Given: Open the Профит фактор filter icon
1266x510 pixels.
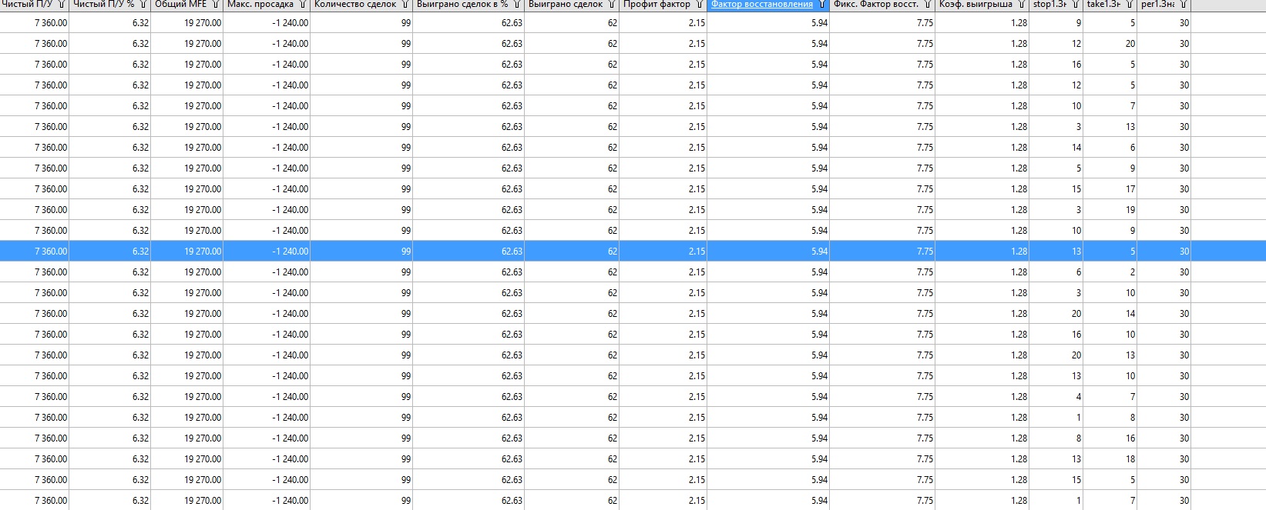Looking at the screenshot, I should pyautogui.click(x=700, y=5).
